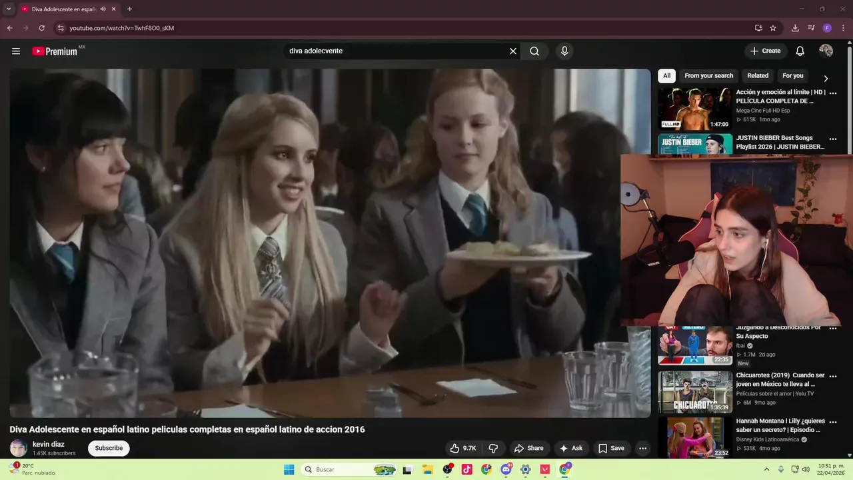Show hidden system tray icons

[766, 469]
